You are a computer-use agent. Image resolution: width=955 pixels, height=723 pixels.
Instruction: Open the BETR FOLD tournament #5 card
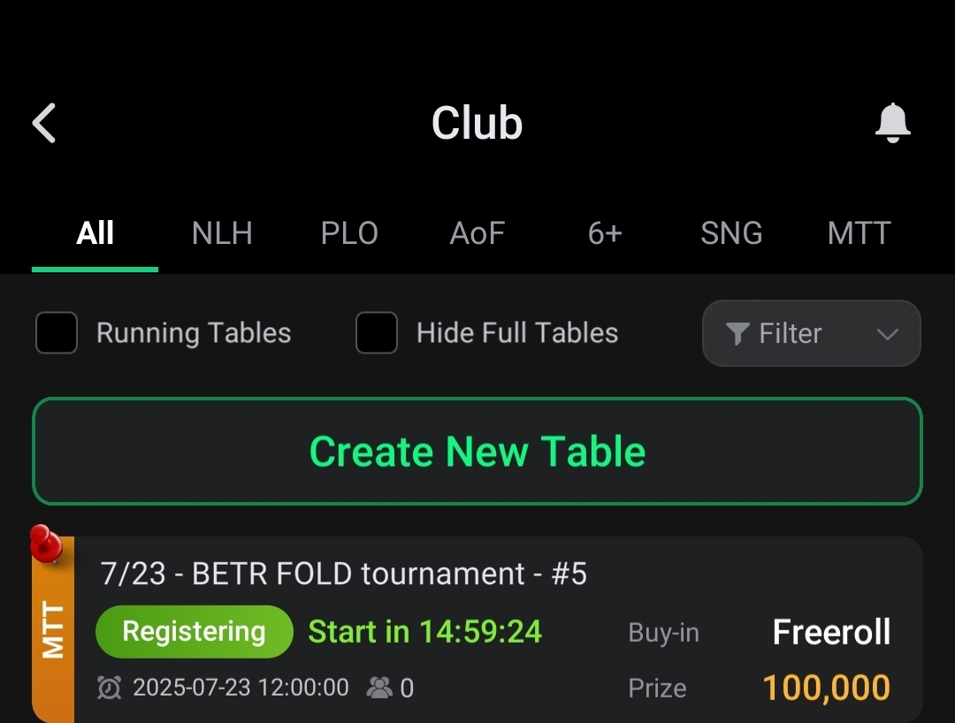click(477, 630)
